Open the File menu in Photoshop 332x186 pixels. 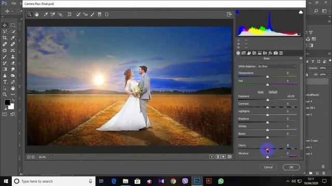click(14, 4)
